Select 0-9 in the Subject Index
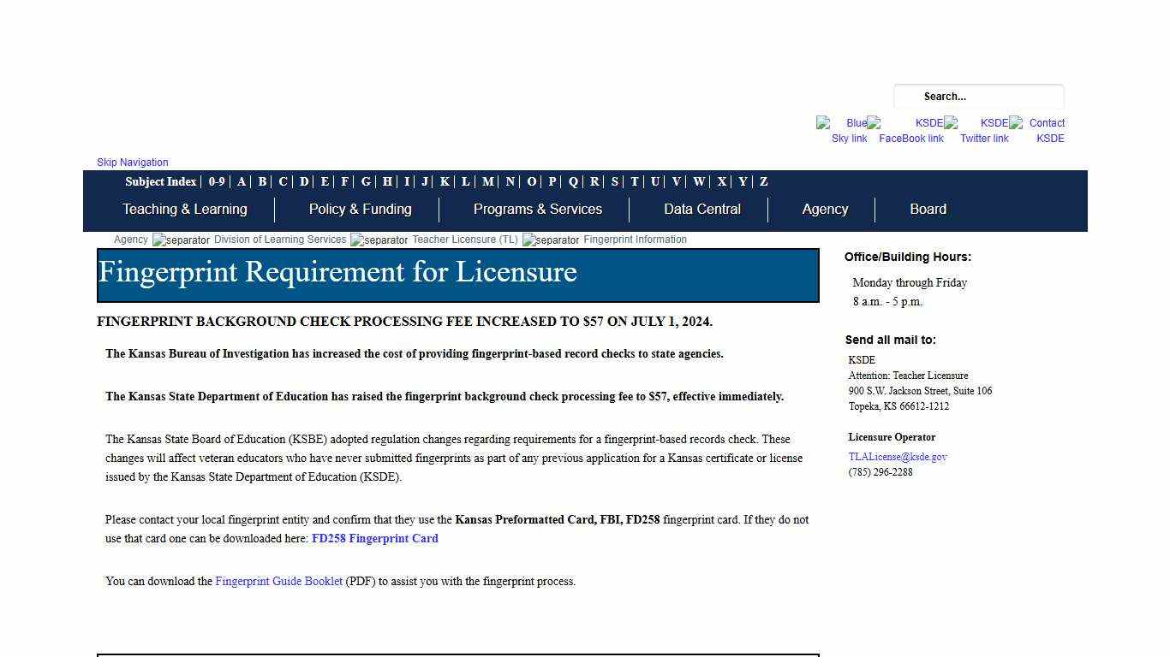Image resolution: width=1170 pixels, height=657 pixels. tap(217, 181)
